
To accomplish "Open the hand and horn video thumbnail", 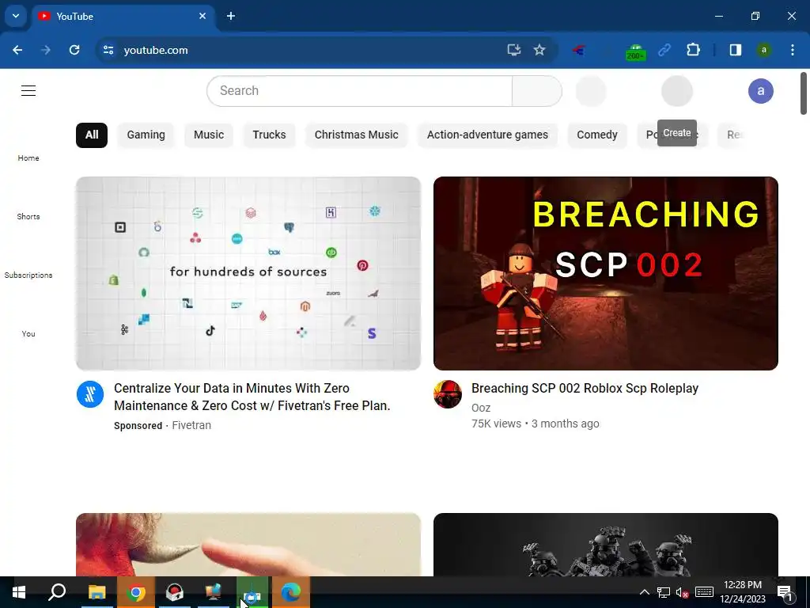I will pyautogui.click(x=248, y=545).
